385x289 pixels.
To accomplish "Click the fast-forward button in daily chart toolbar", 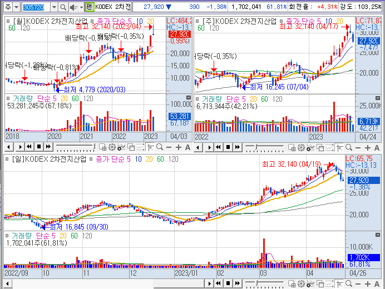I will (238, 283).
